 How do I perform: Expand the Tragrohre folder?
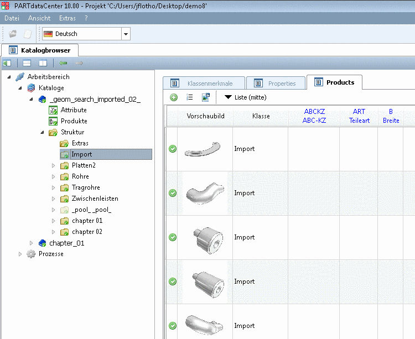[x=54, y=187]
